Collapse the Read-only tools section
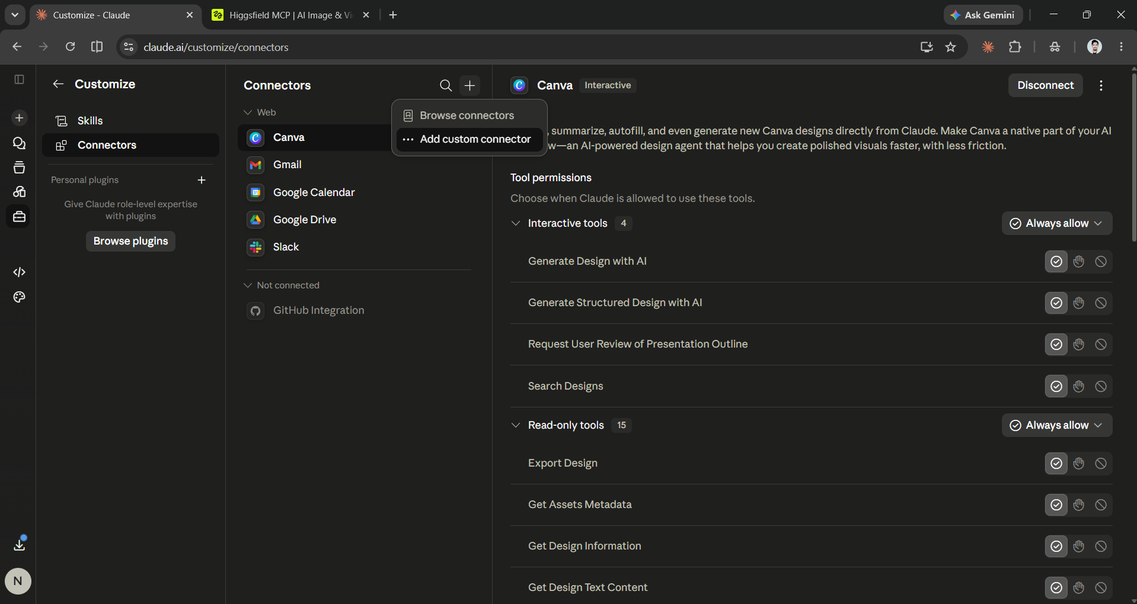Image resolution: width=1137 pixels, height=604 pixels. (516, 425)
